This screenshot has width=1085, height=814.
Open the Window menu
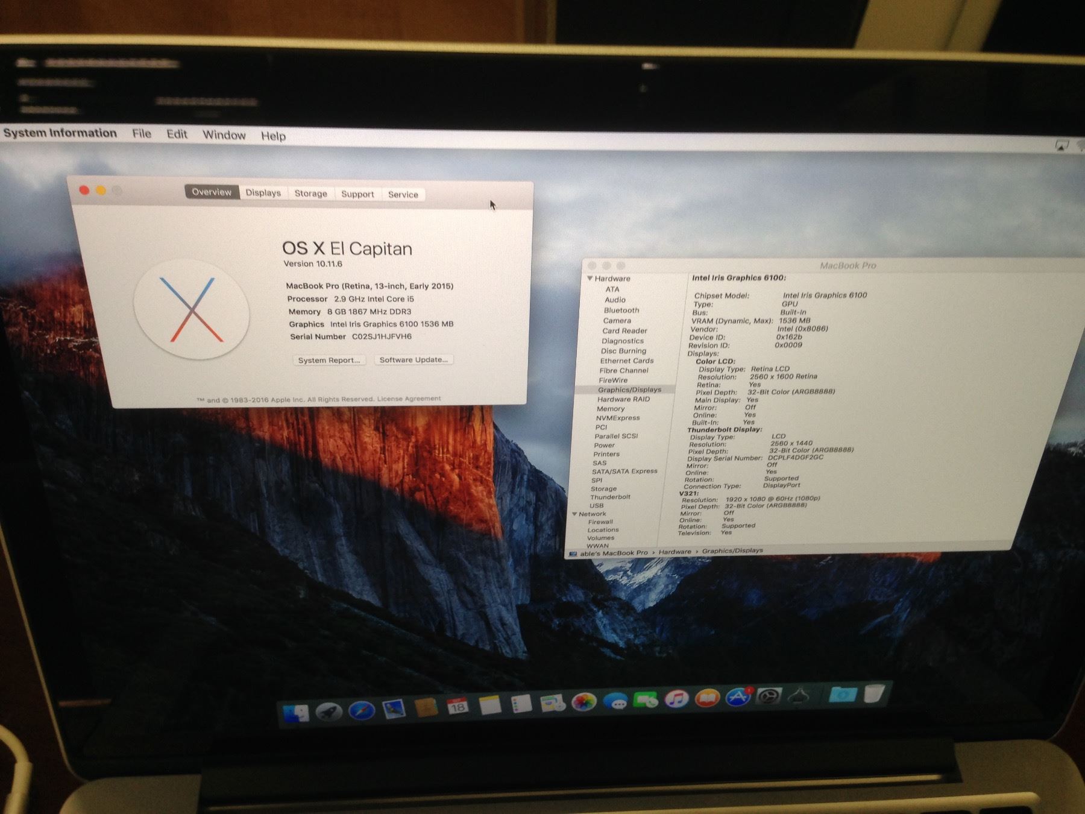click(x=224, y=135)
